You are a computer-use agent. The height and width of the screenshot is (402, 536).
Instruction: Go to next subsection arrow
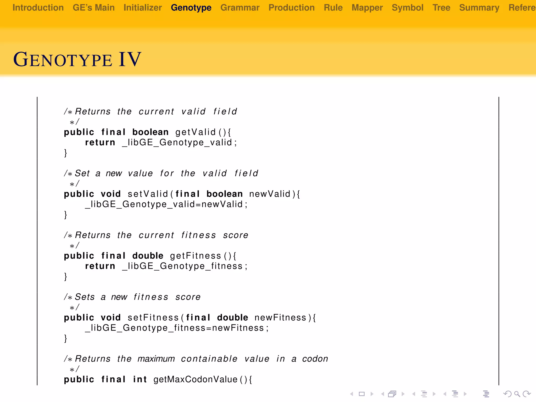coord(434,394)
